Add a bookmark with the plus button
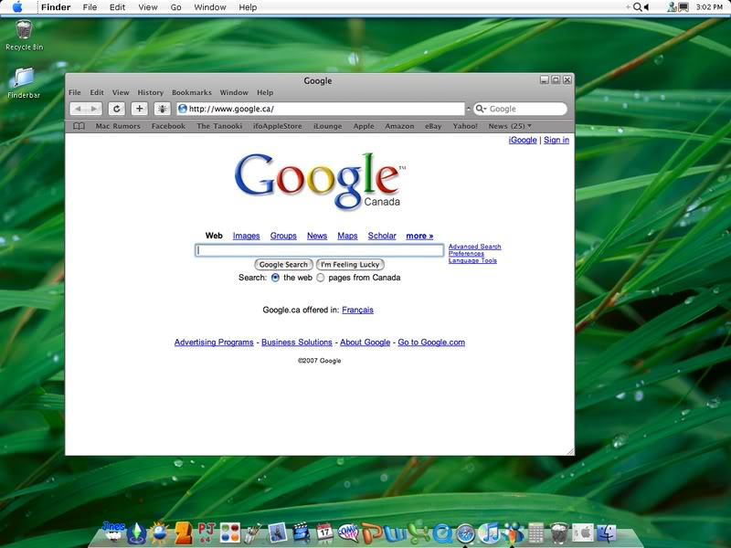Image resolution: width=731 pixels, height=548 pixels. pyautogui.click(x=139, y=109)
